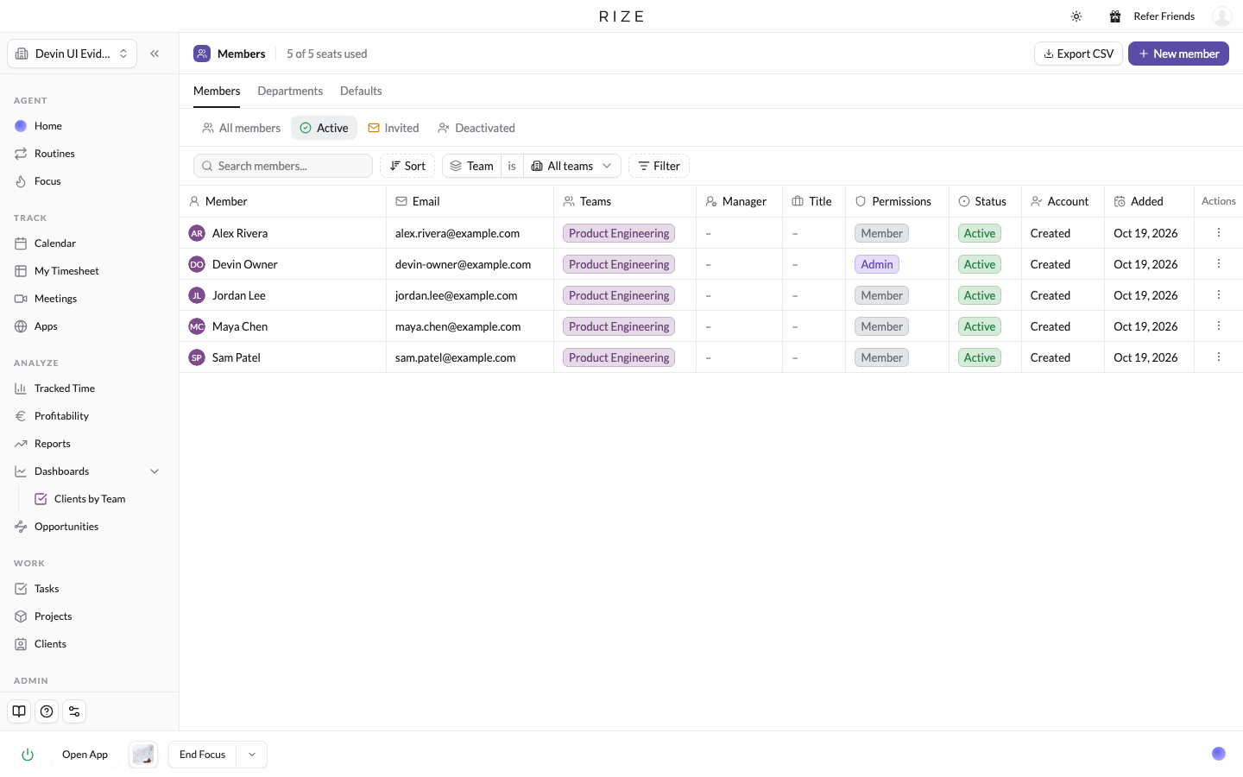Click the green power icon
The width and height of the screenshot is (1243, 777).
[28, 755]
